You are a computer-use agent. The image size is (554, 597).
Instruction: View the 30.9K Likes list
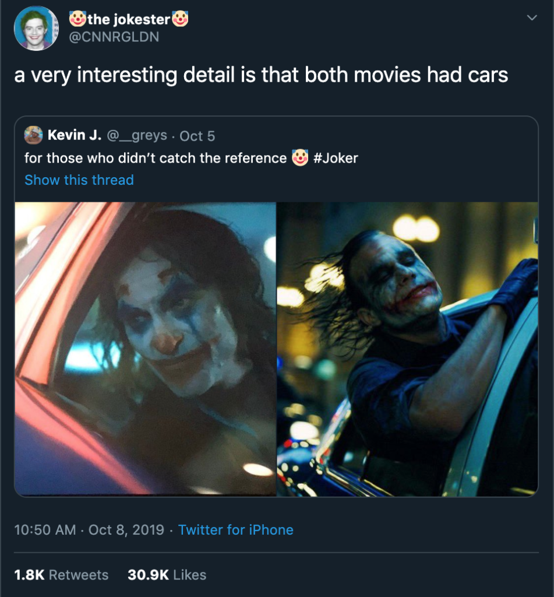[x=166, y=574]
